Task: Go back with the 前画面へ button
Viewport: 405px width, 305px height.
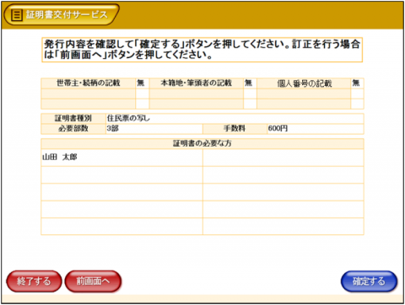Action: (93, 281)
